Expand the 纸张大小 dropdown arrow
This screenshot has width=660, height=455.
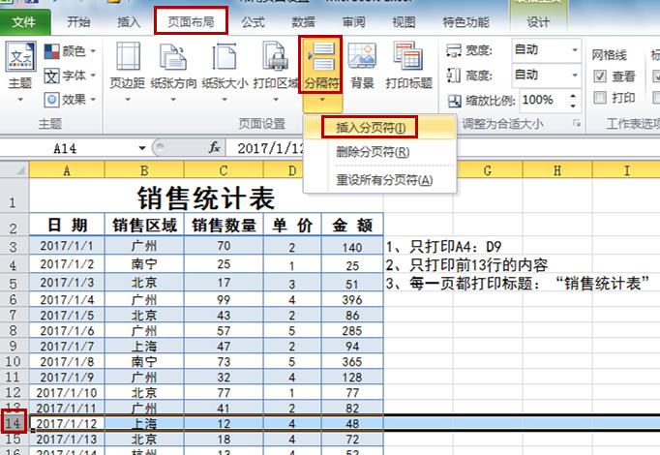(225, 100)
